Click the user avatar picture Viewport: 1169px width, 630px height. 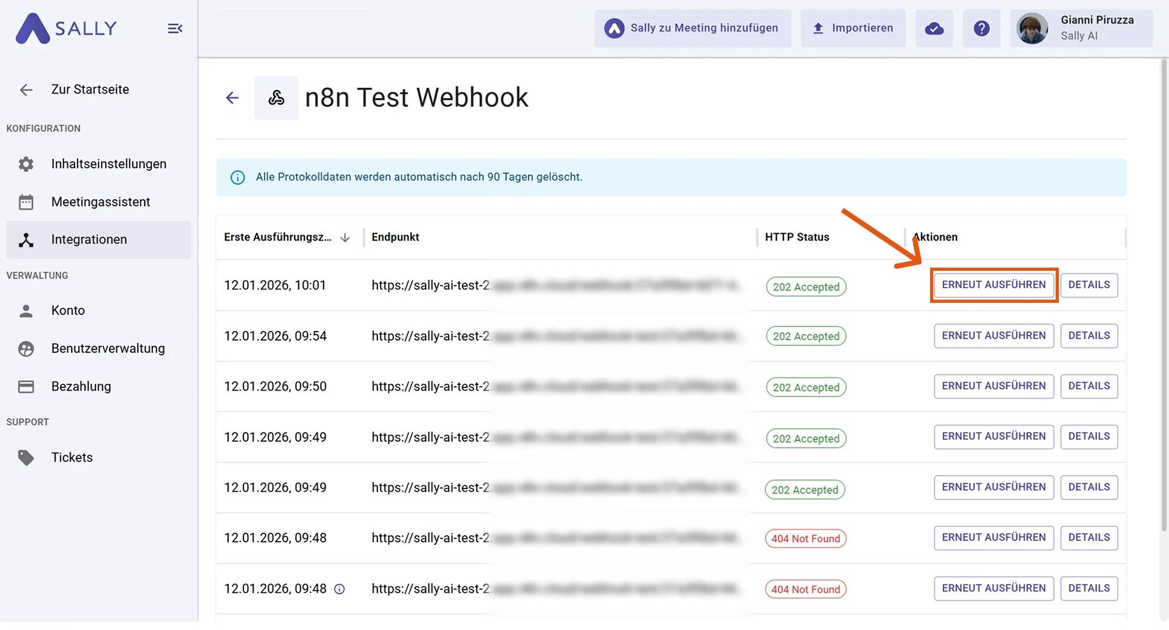click(x=1033, y=28)
